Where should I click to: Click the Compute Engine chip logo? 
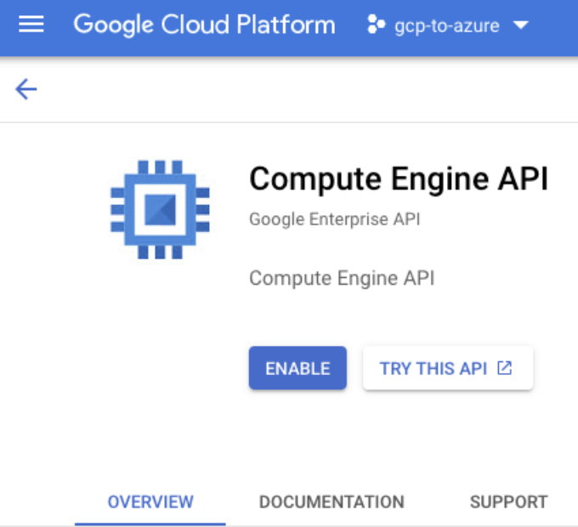pos(160,209)
